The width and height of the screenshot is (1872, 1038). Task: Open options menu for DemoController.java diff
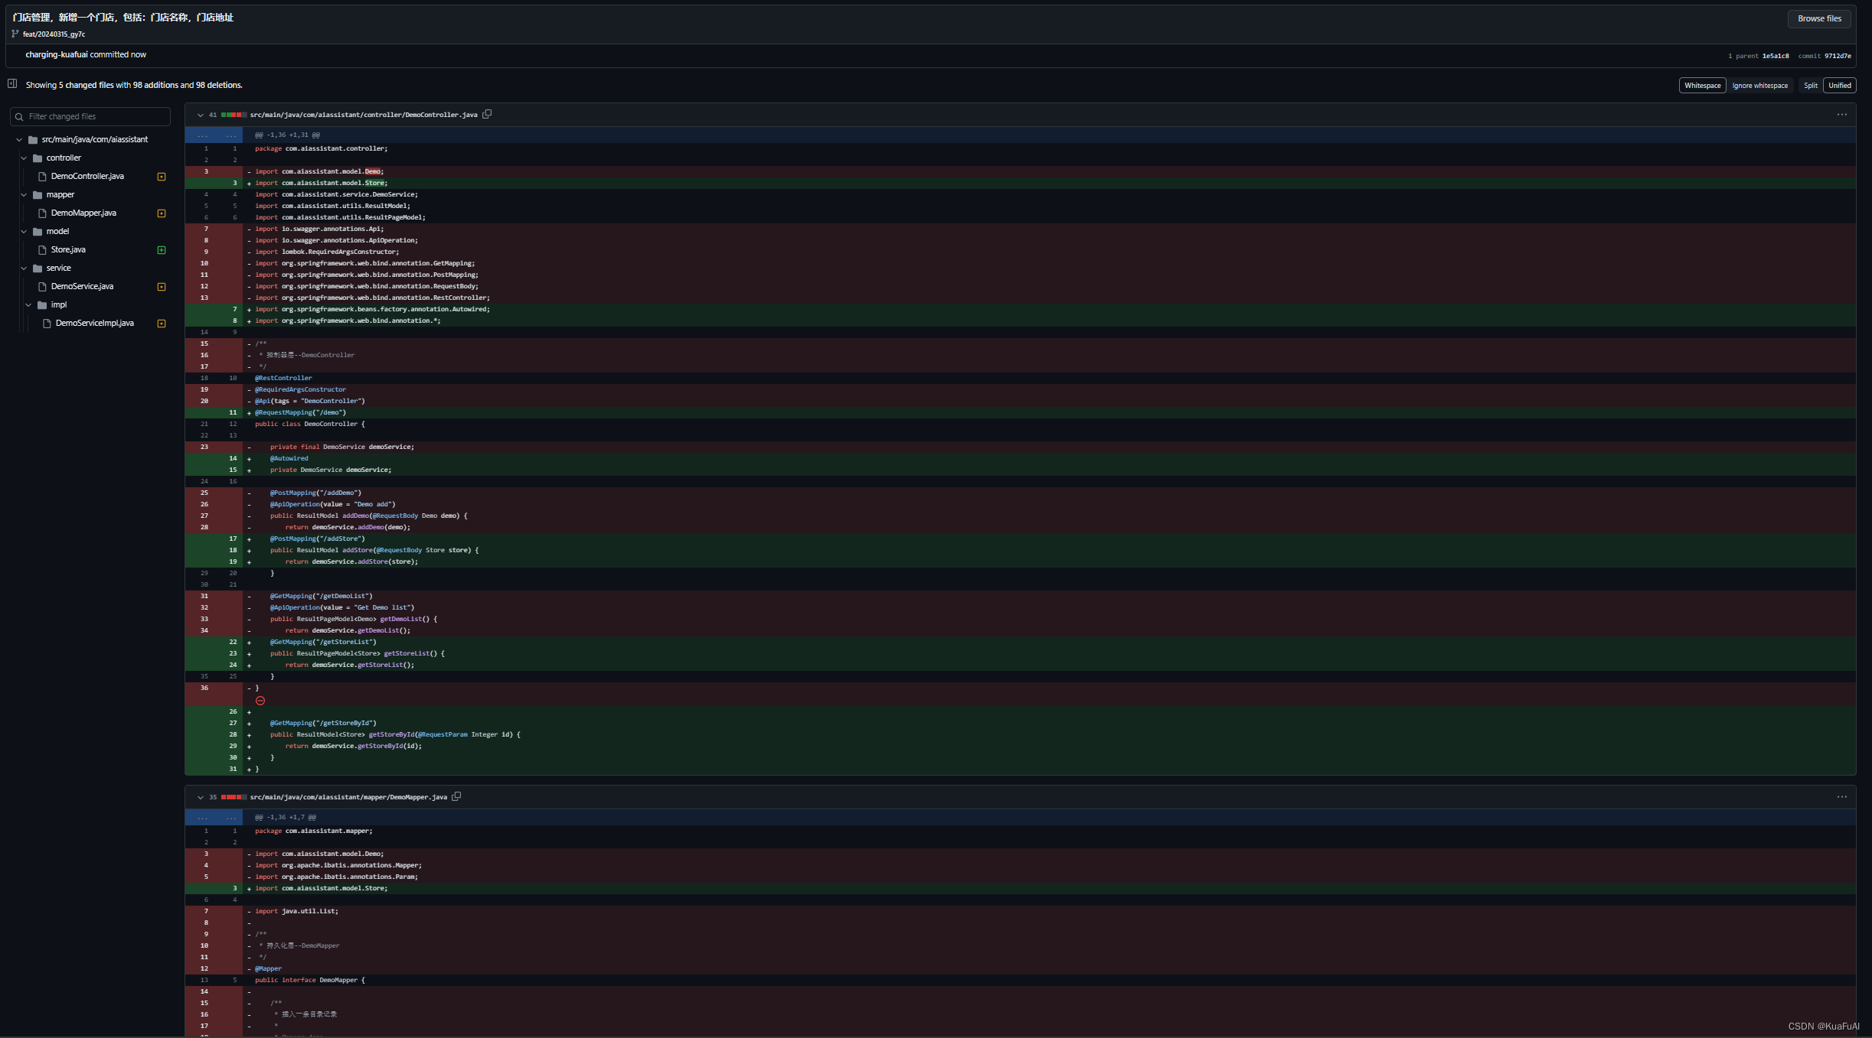[x=1841, y=115]
